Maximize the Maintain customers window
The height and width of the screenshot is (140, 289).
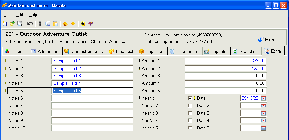(276, 5)
